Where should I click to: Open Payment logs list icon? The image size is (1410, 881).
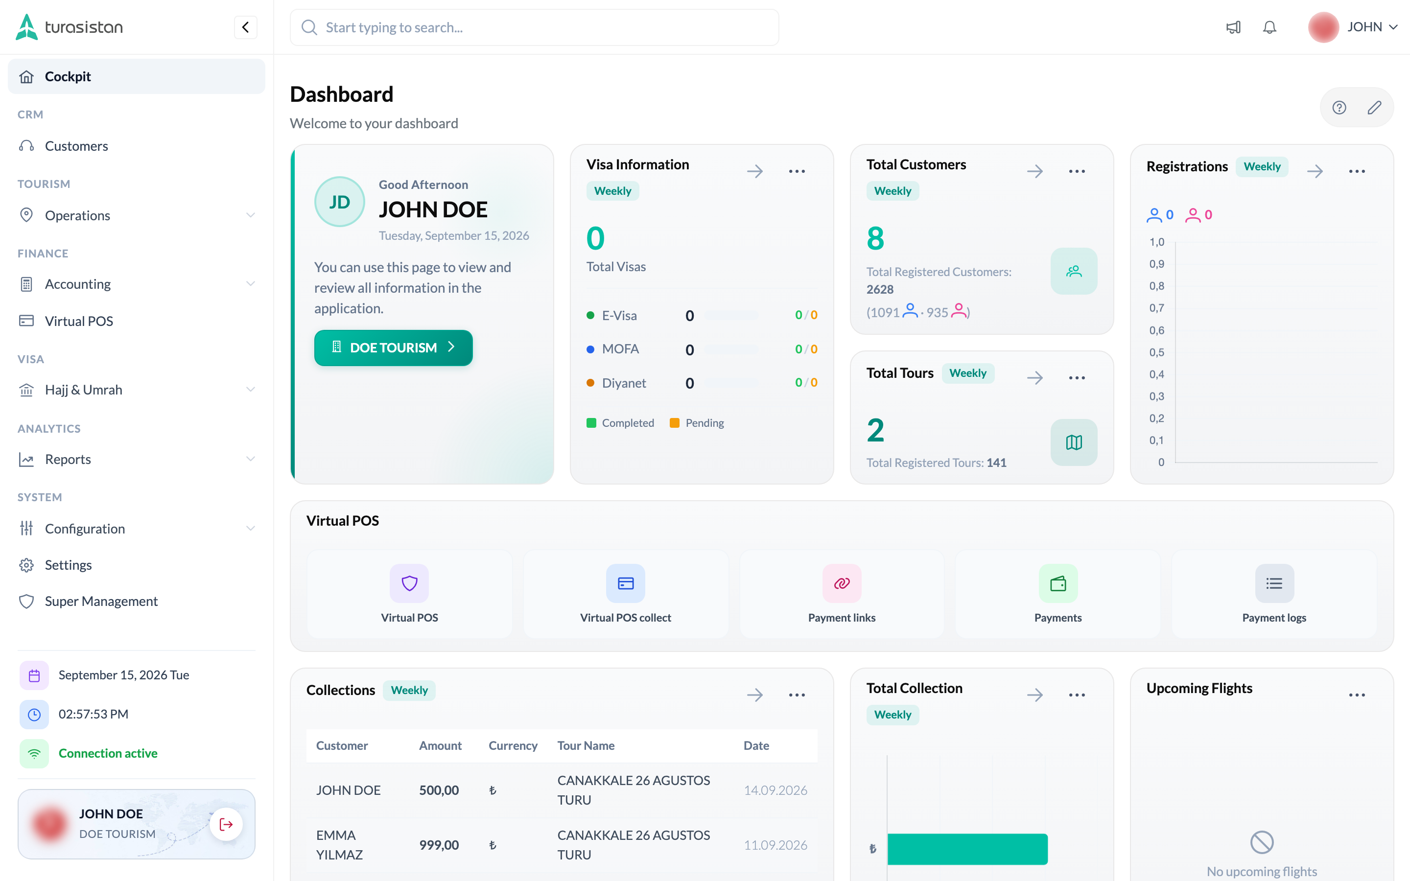[1274, 583]
